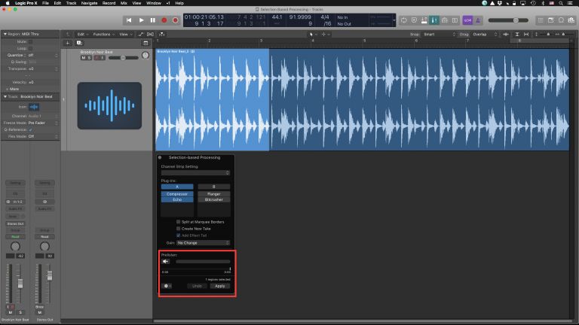Open the Snap Smart dropdown
Image resolution: width=579 pixels, height=325 pixels.
[x=440, y=35]
